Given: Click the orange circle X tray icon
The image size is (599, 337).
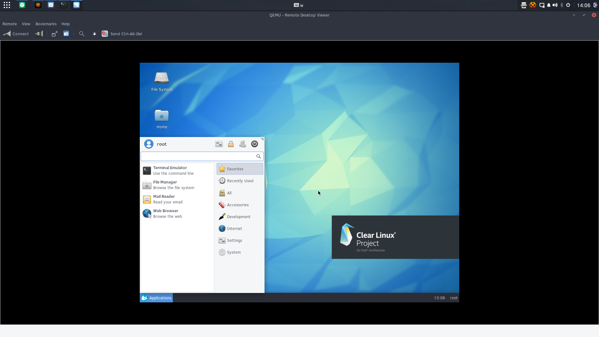Looking at the screenshot, I should click(x=533, y=5).
